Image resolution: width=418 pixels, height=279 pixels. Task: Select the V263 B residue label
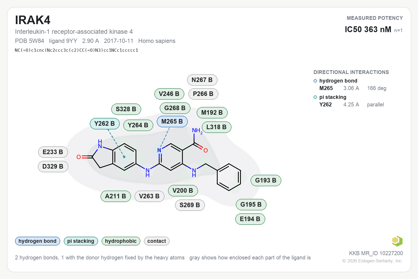[149, 196]
